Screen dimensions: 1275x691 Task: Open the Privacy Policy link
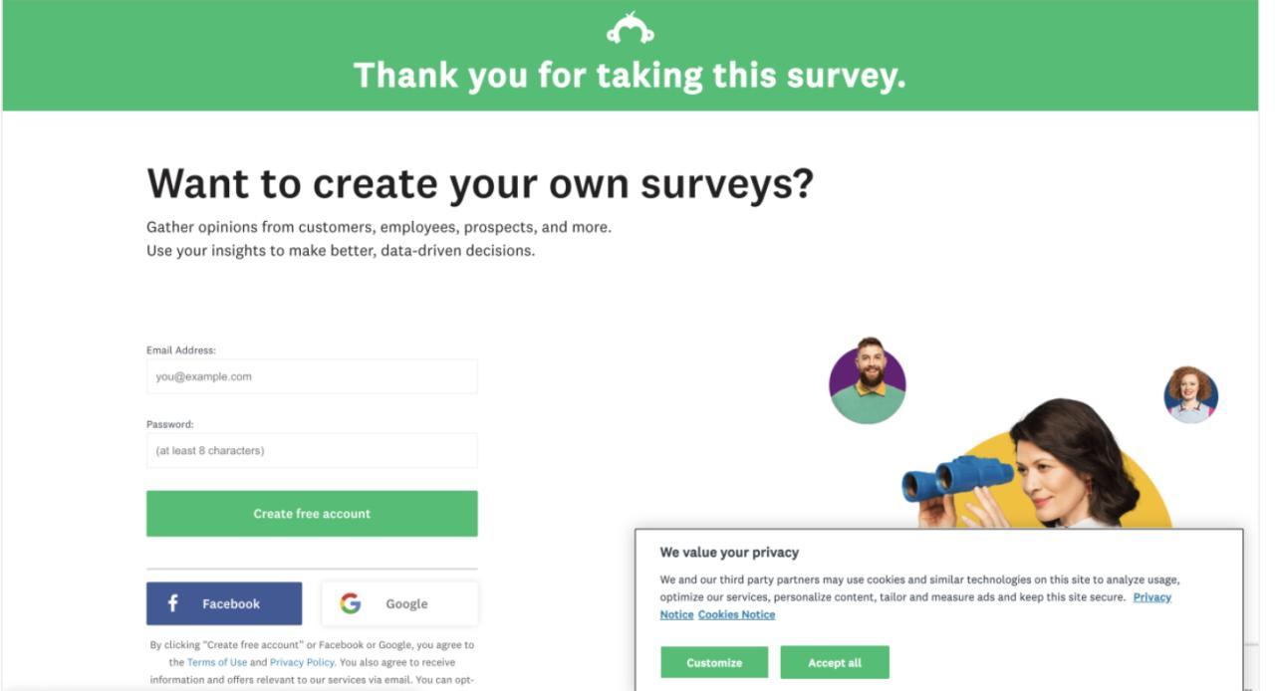(302, 662)
